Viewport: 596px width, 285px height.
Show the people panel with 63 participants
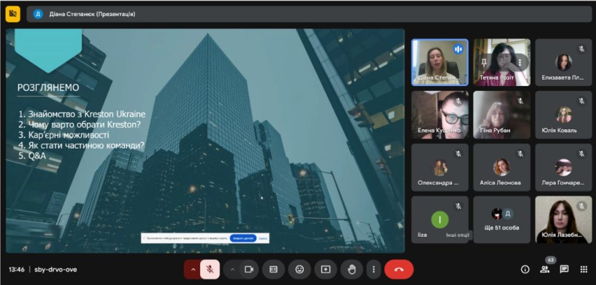tap(545, 269)
